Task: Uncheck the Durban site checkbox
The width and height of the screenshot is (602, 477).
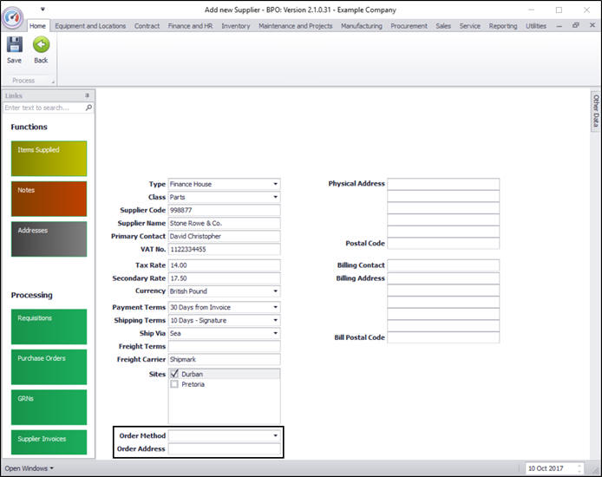Action: pyautogui.click(x=175, y=374)
